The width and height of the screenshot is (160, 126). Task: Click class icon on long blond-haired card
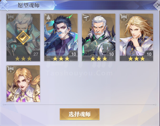124,18
